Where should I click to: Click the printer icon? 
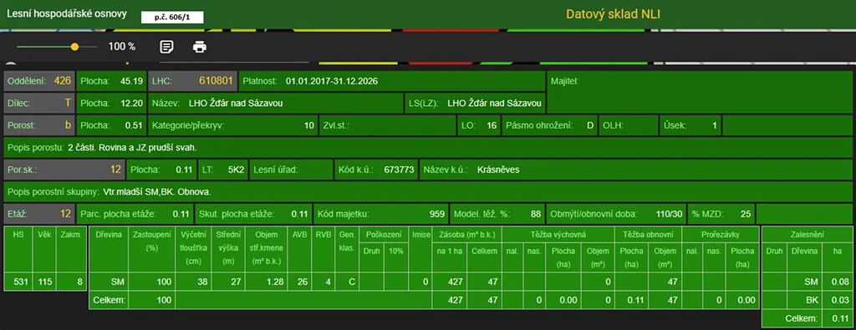pos(200,47)
